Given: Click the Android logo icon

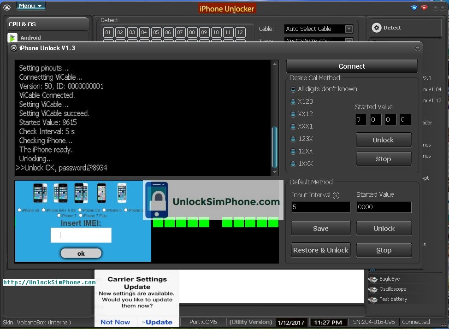Looking at the screenshot, I should [12, 38].
